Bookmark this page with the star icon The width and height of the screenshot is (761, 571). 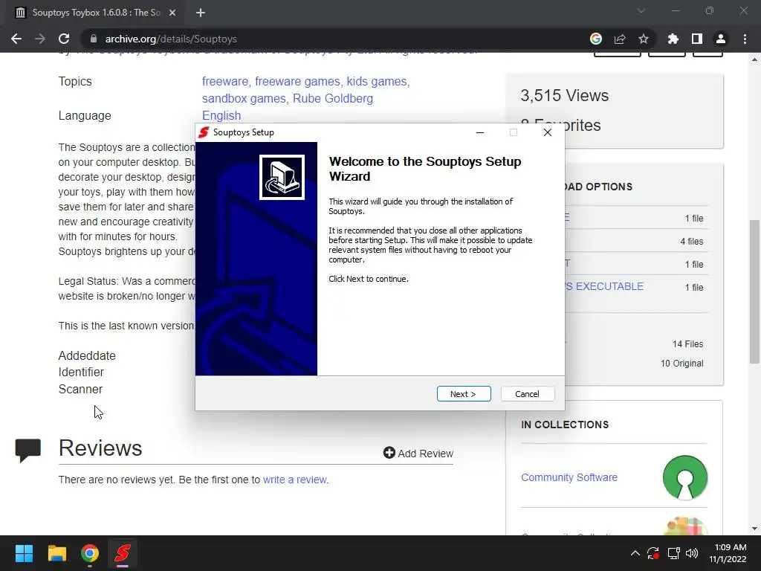(644, 39)
